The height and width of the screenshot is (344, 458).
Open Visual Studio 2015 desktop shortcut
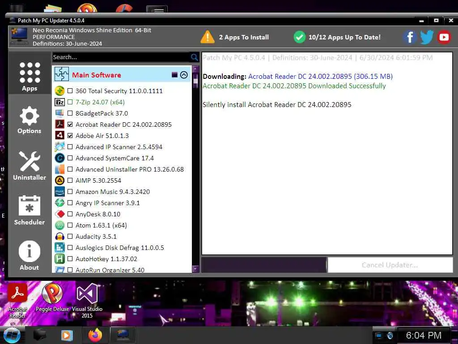point(87,301)
